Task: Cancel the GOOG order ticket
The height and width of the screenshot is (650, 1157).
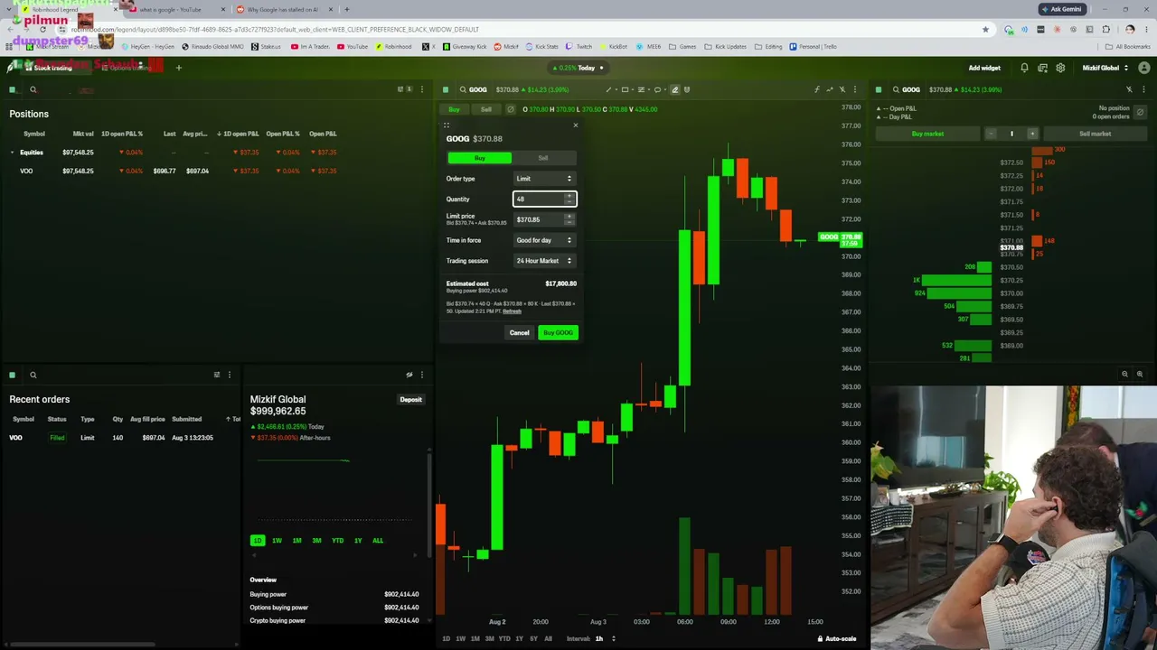Action: click(519, 333)
